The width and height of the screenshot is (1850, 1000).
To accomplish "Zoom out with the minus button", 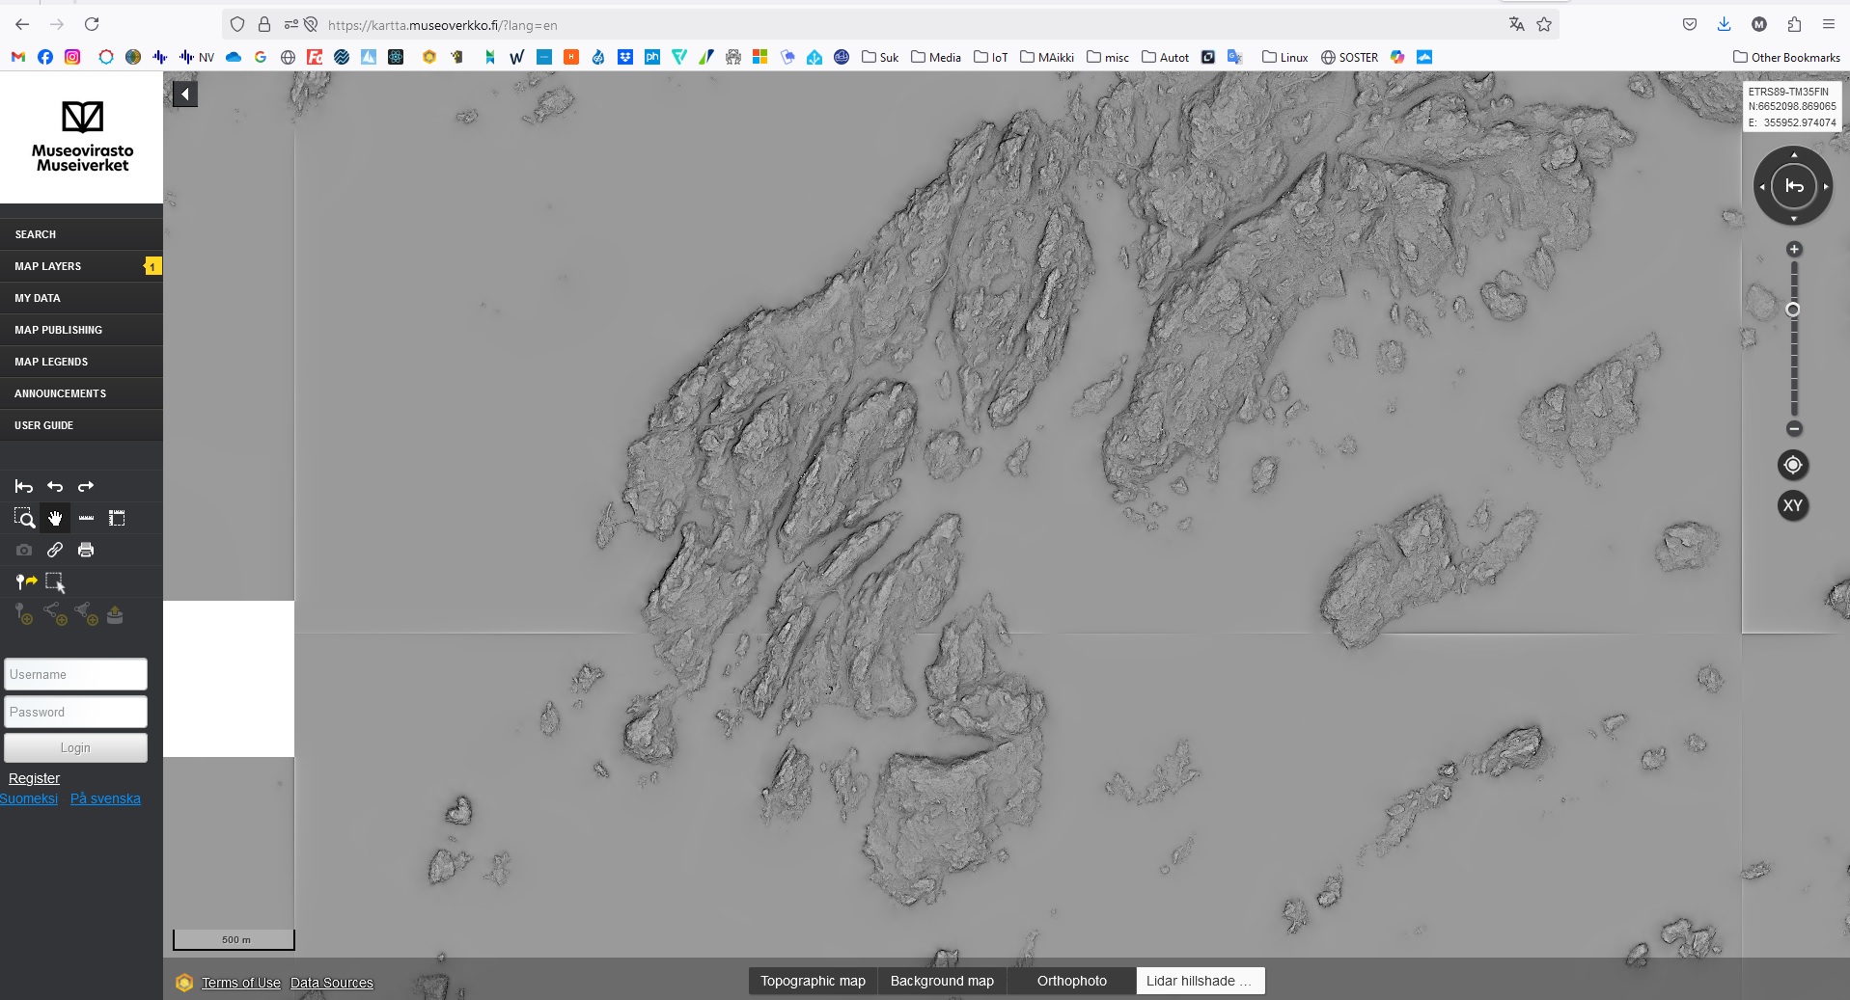I will coord(1794,428).
